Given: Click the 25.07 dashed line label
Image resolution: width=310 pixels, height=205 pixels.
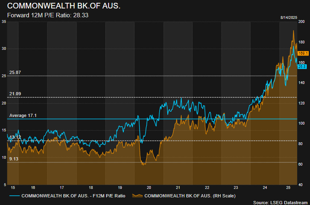Looking at the screenshot, I should tap(15, 72).
